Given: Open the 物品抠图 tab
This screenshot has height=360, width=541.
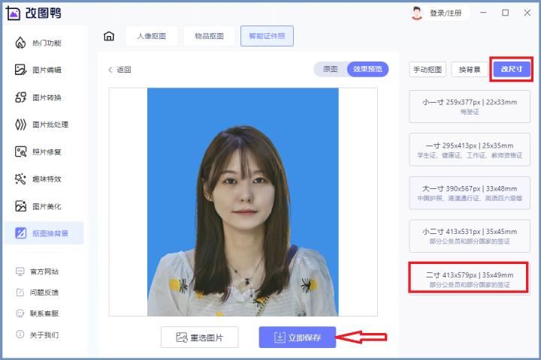Looking at the screenshot, I should (x=209, y=36).
